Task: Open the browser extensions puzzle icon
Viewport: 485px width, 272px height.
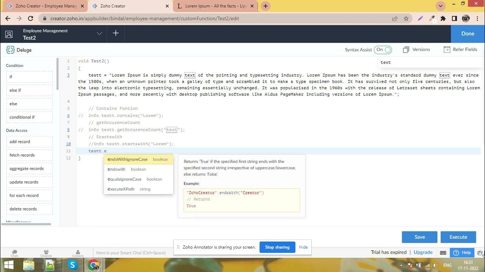Action: 443,18
